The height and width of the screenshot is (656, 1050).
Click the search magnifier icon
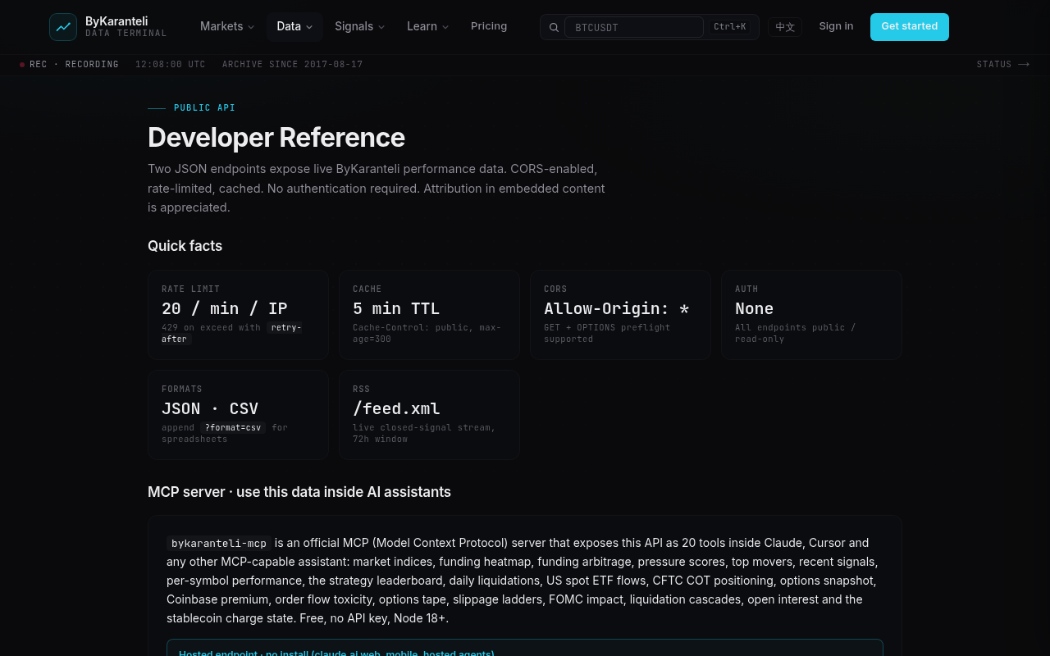coord(554,27)
